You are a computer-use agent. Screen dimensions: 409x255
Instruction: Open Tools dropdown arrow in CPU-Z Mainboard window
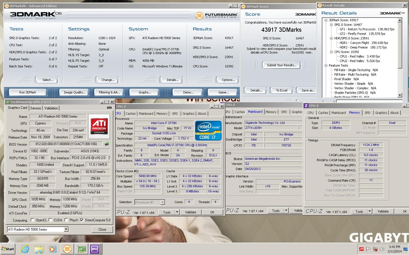(x=286, y=211)
